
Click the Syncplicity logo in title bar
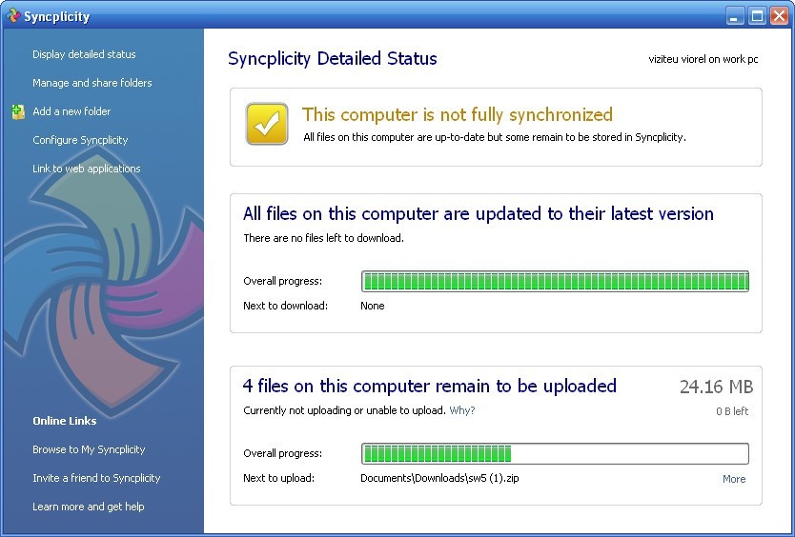pos(13,15)
